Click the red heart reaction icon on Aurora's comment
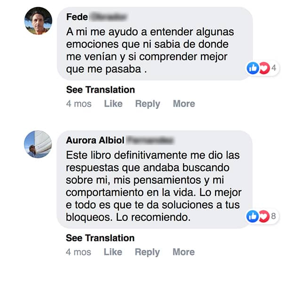Image resolution: width=286 pixels, height=287 pixels. (x=263, y=217)
